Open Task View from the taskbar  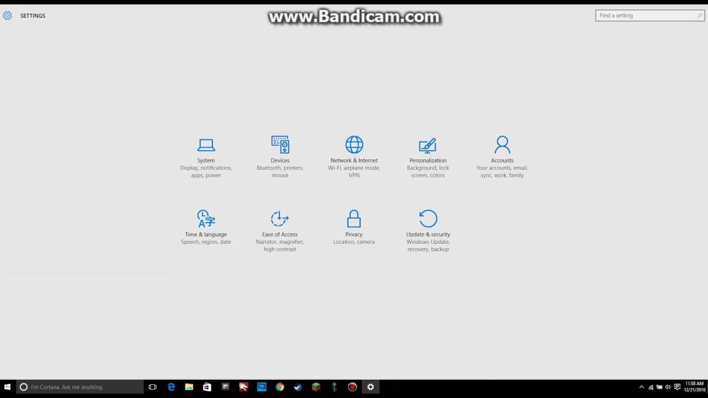pyautogui.click(x=152, y=387)
